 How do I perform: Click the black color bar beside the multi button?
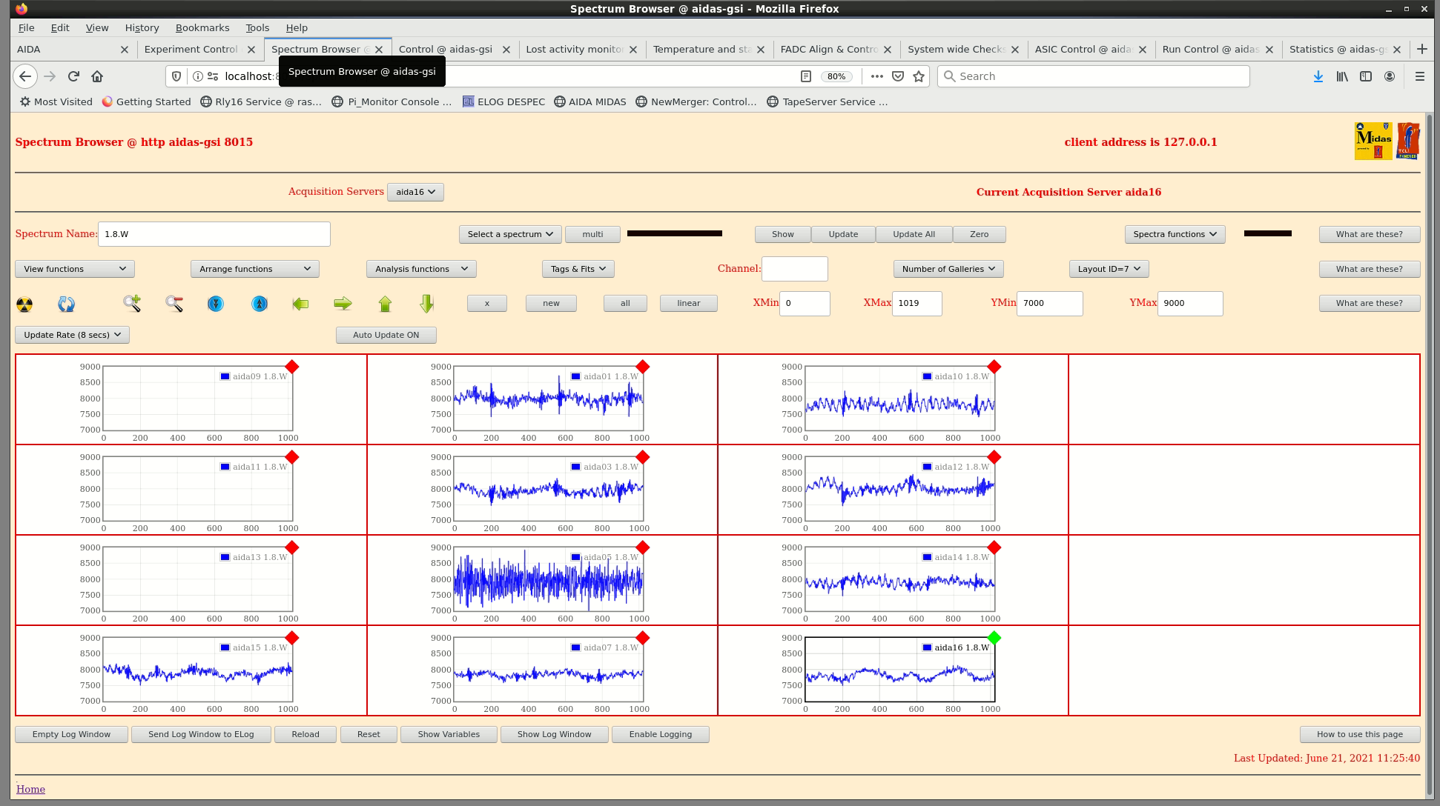click(674, 233)
